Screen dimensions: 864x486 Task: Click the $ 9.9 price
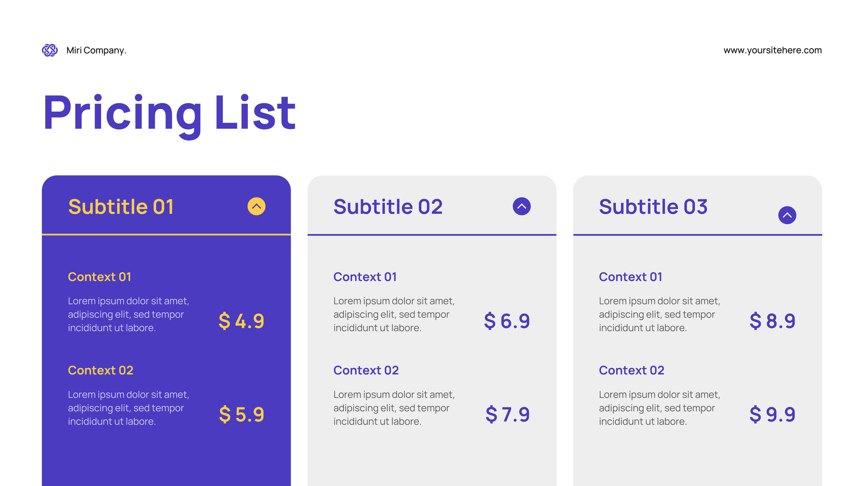tap(772, 414)
